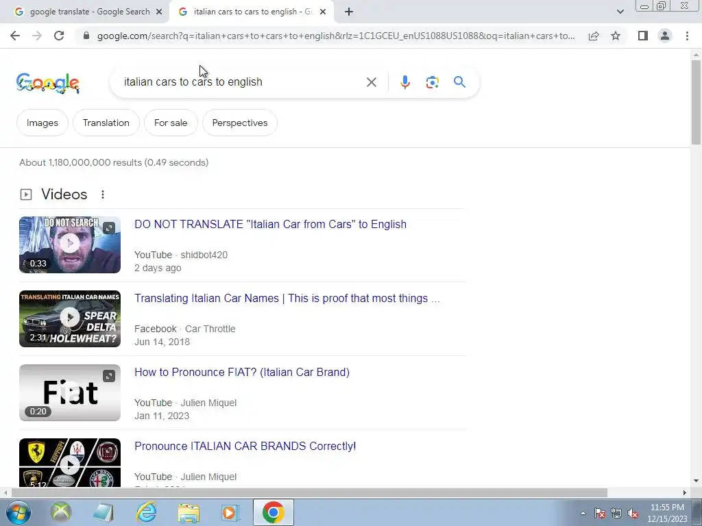Click the Chrome taskbar button
702x526 pixels.
tap(274, 512)
